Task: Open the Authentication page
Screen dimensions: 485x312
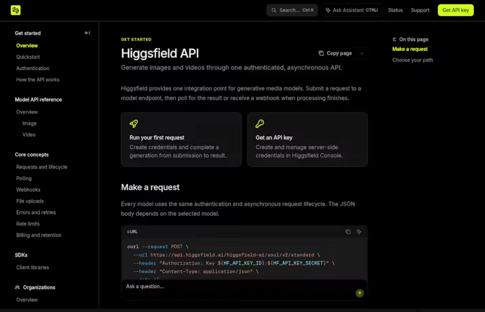Action: click(32, 68)
